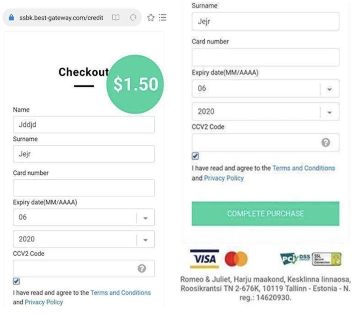Image resolution: width=361 pixels, height=315 pixels.
Task: Click the SSL Secure Connection badge
Action: (326, 258)
